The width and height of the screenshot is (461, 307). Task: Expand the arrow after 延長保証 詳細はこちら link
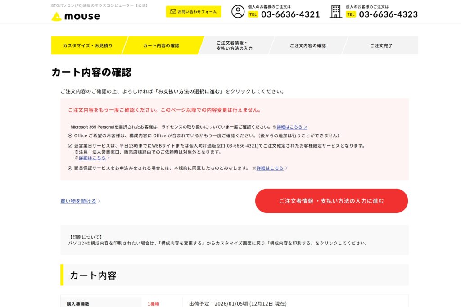click(x=287, y=168)
